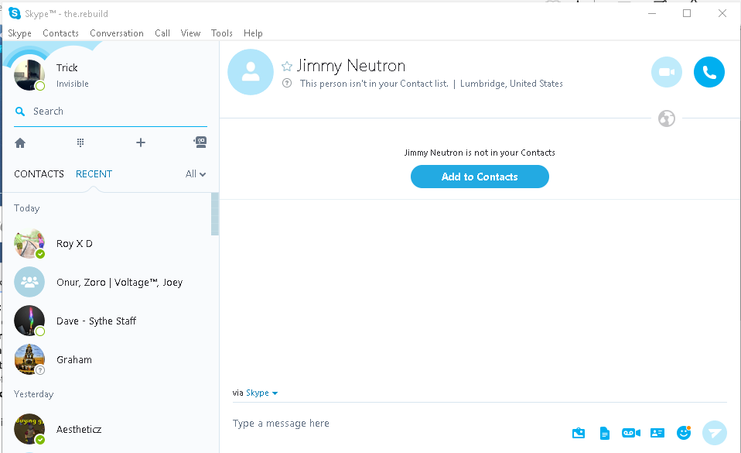
Task: Click Roy X D's avatar picture
Action: 29,243
